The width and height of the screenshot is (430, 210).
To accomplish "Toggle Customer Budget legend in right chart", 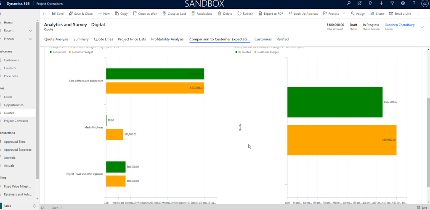I will [x=267, y=52].
